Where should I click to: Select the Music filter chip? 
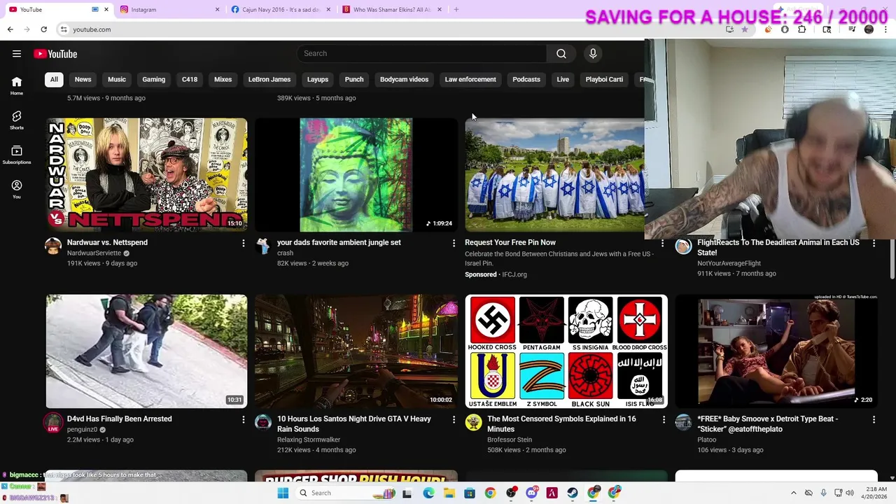117,79
